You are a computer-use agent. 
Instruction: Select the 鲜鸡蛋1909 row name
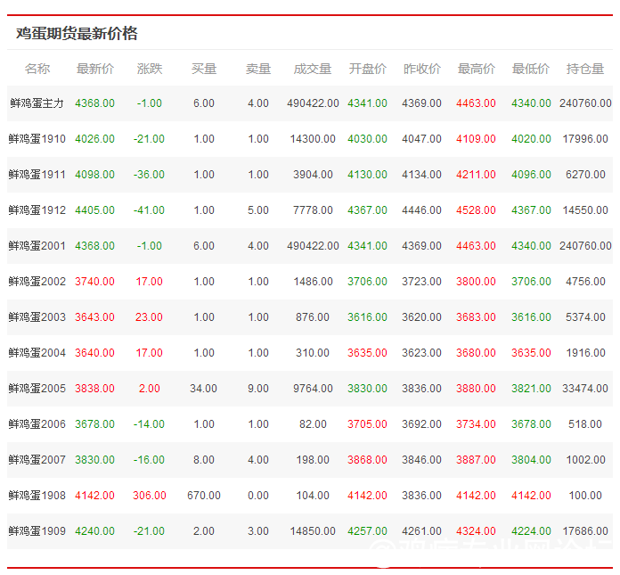pyautogui.click(x=37, y=530)
